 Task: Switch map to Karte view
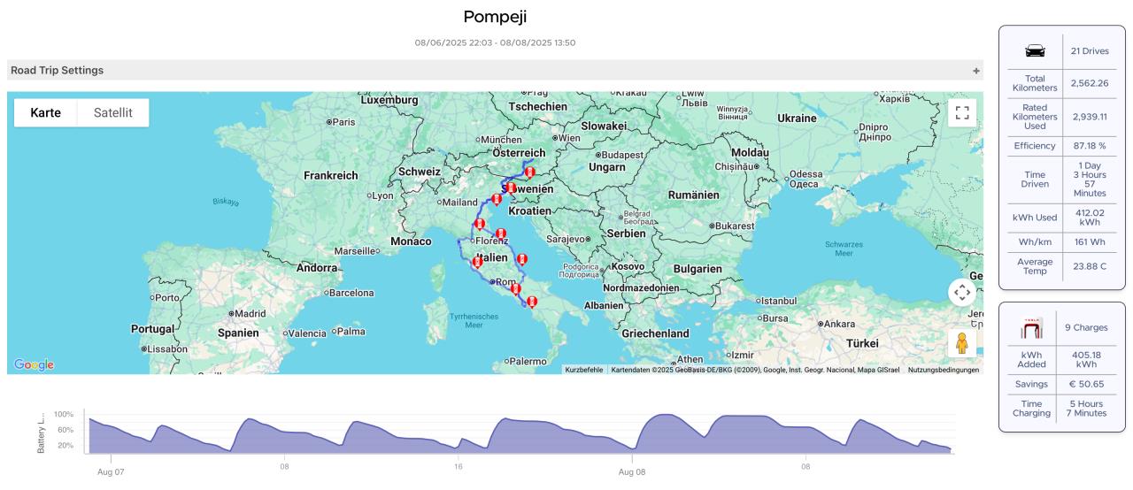coord(45,112)
